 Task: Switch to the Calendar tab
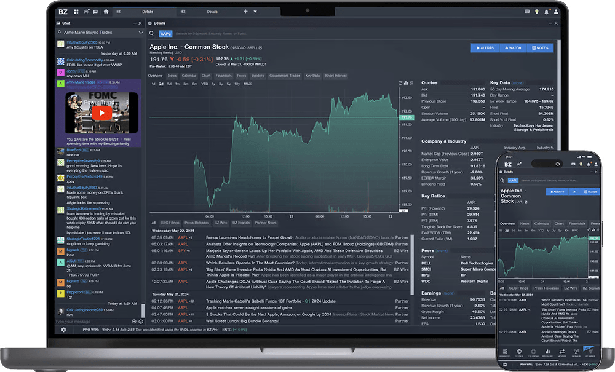click(189, 76)
